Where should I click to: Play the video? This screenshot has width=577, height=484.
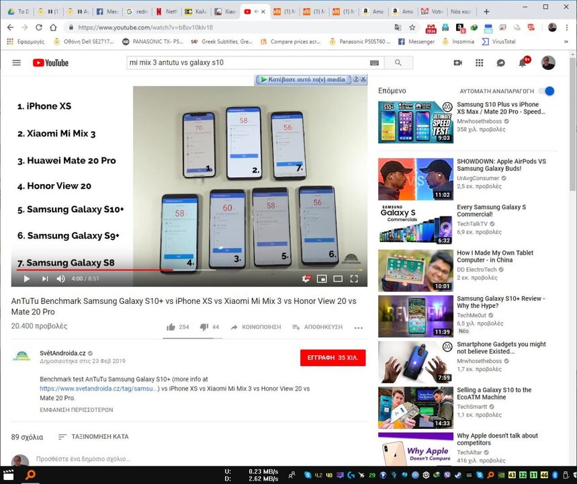pyautogui.click(x=26, y=279)
